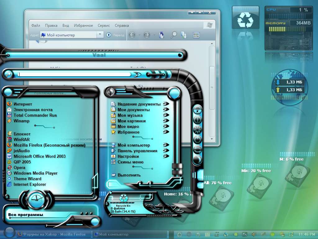Screen dimensions: 318x239
Task: Expand Панель управления submenu arrow
Action: [x=166, y=150]
